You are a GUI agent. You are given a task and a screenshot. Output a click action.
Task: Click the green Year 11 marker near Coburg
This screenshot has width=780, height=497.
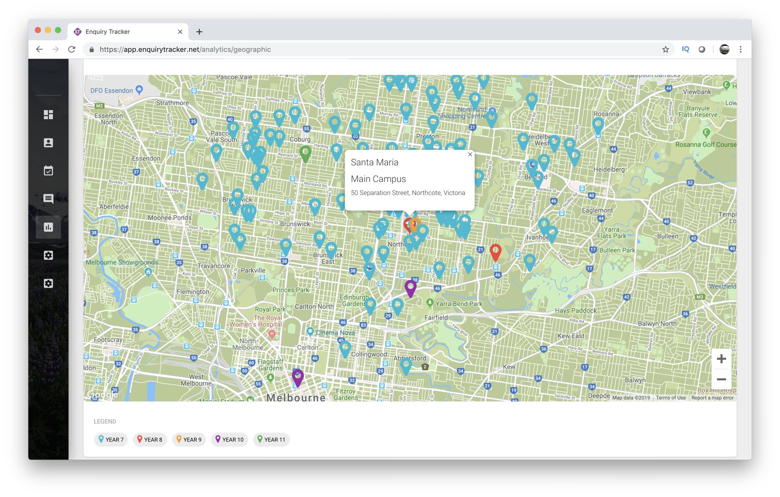point(305,154)
